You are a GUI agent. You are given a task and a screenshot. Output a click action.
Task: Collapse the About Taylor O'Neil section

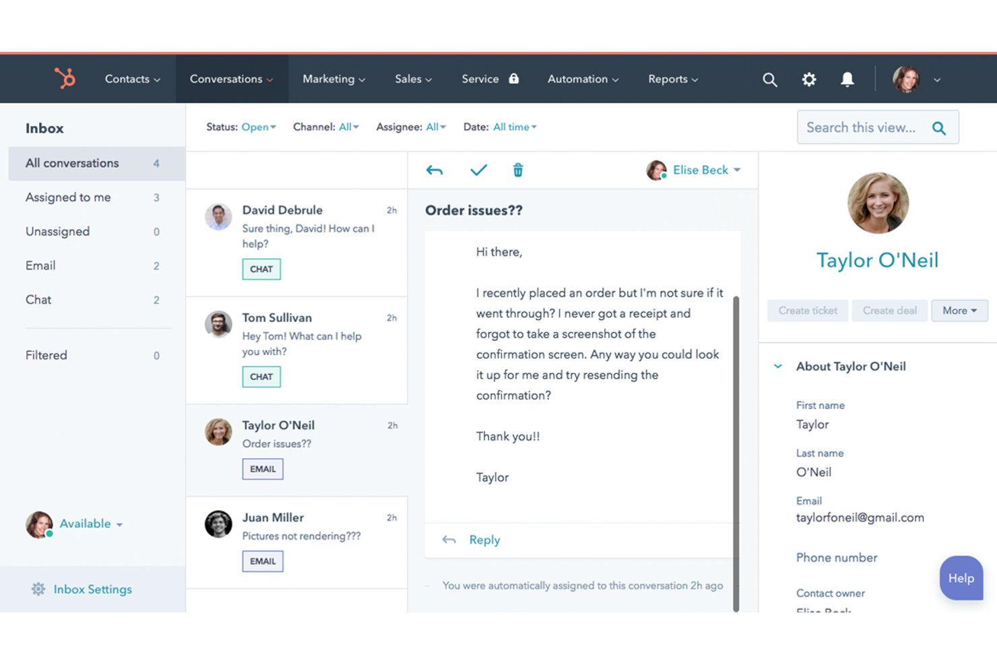(x=778, y=367)
